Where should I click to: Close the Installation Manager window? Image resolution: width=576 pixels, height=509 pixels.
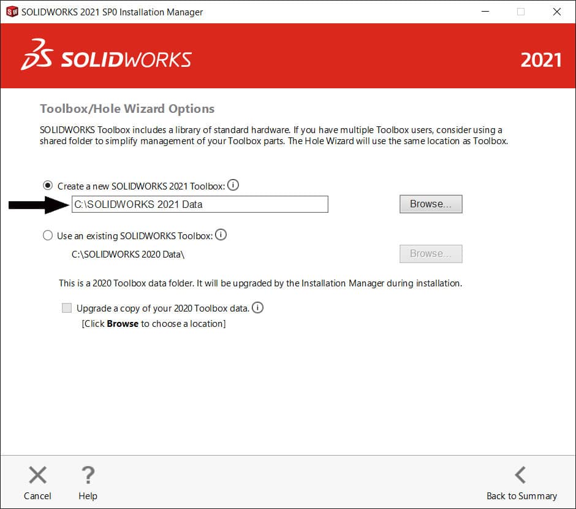[556, 12]
